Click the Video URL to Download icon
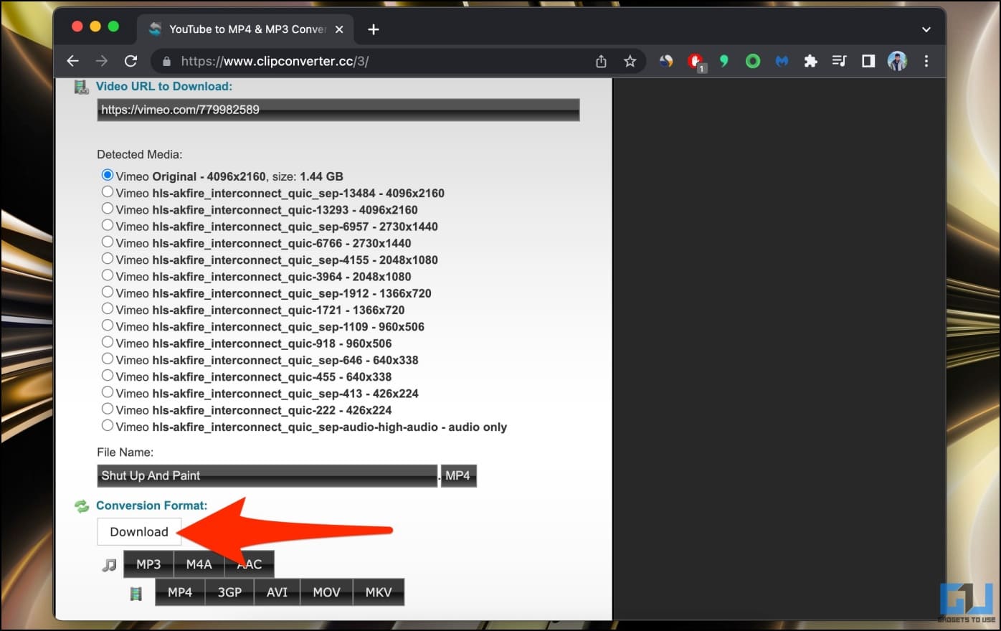This screenshot has width=1001, height=631. [x=81, y=87]
